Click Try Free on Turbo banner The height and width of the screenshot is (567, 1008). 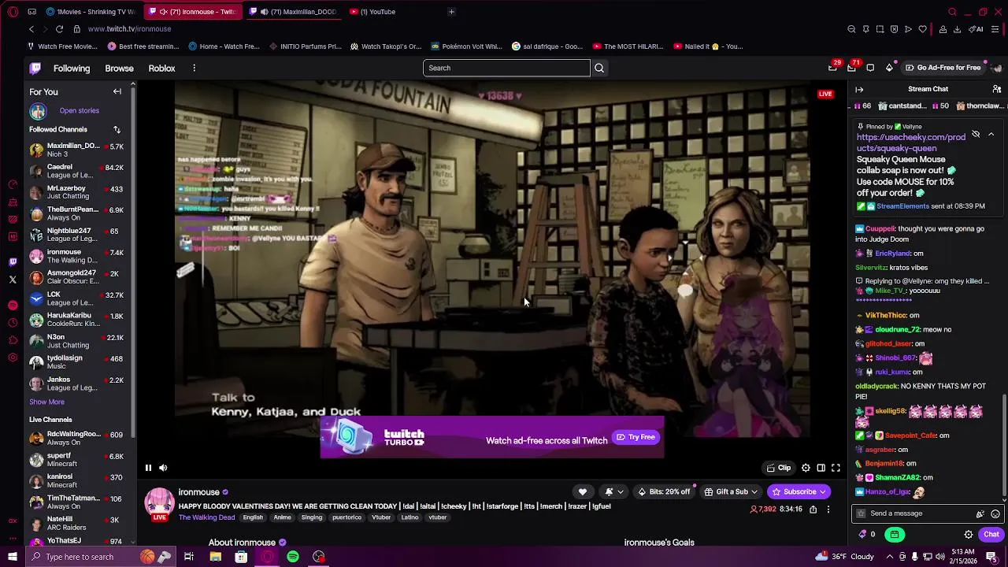636,437
